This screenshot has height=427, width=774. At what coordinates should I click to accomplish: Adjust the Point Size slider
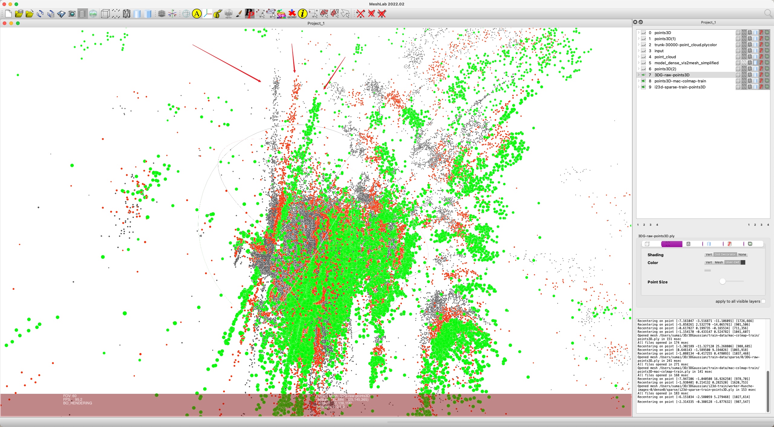pyautogui.click(x=722, y=281)
